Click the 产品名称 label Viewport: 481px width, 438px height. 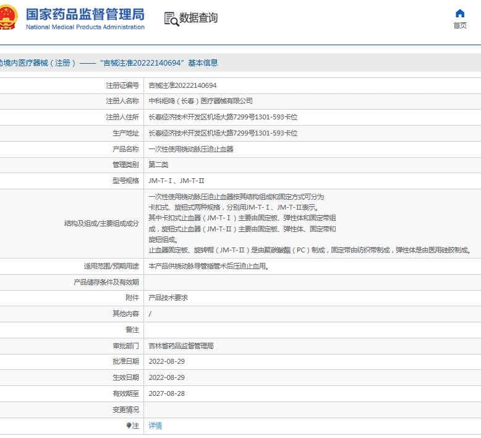click(x=126, y=149)
